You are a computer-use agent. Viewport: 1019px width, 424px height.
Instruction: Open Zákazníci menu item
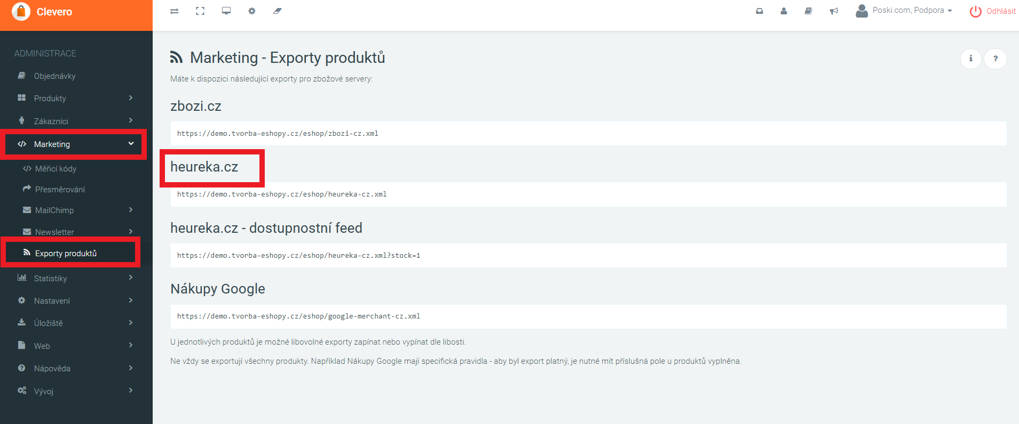(51, 121)
